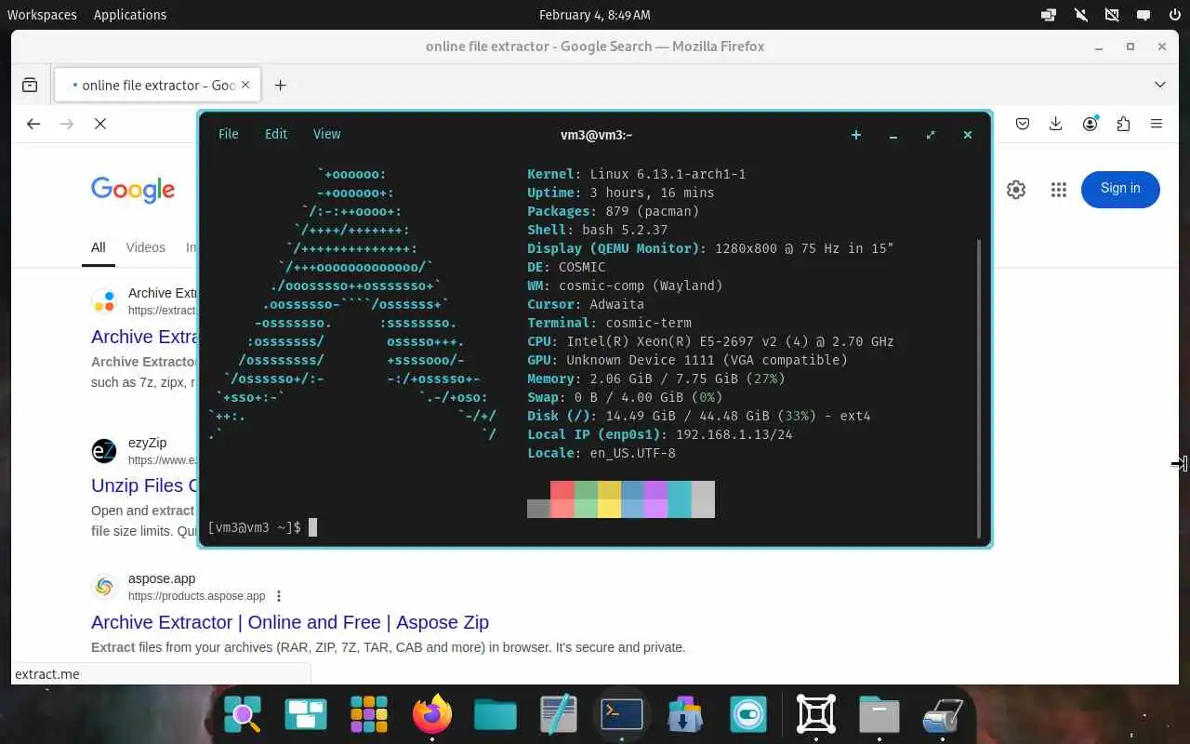This screenshot has height=744, width=1190.
Task: Open the terminal File menu
Action: click(x=229, y=134)
